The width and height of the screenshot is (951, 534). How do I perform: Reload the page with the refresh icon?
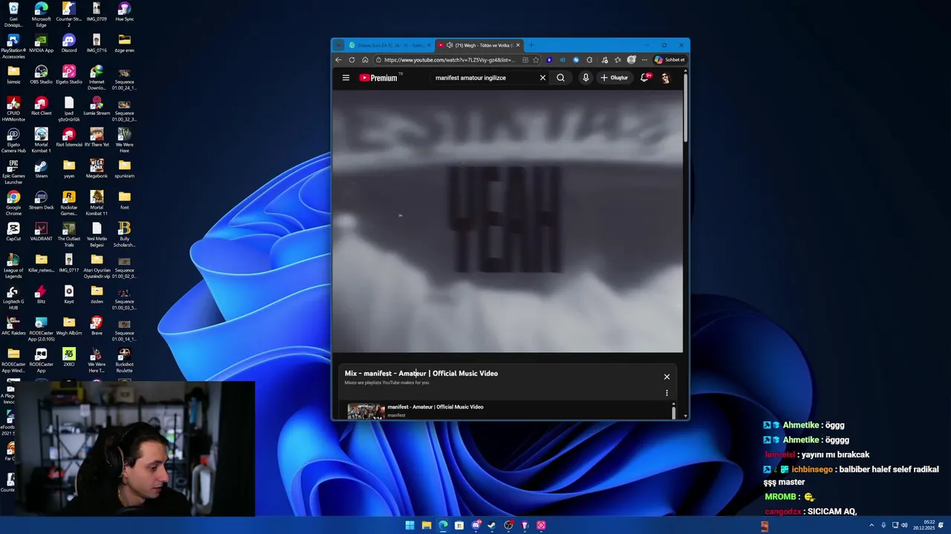pos(352,60)
